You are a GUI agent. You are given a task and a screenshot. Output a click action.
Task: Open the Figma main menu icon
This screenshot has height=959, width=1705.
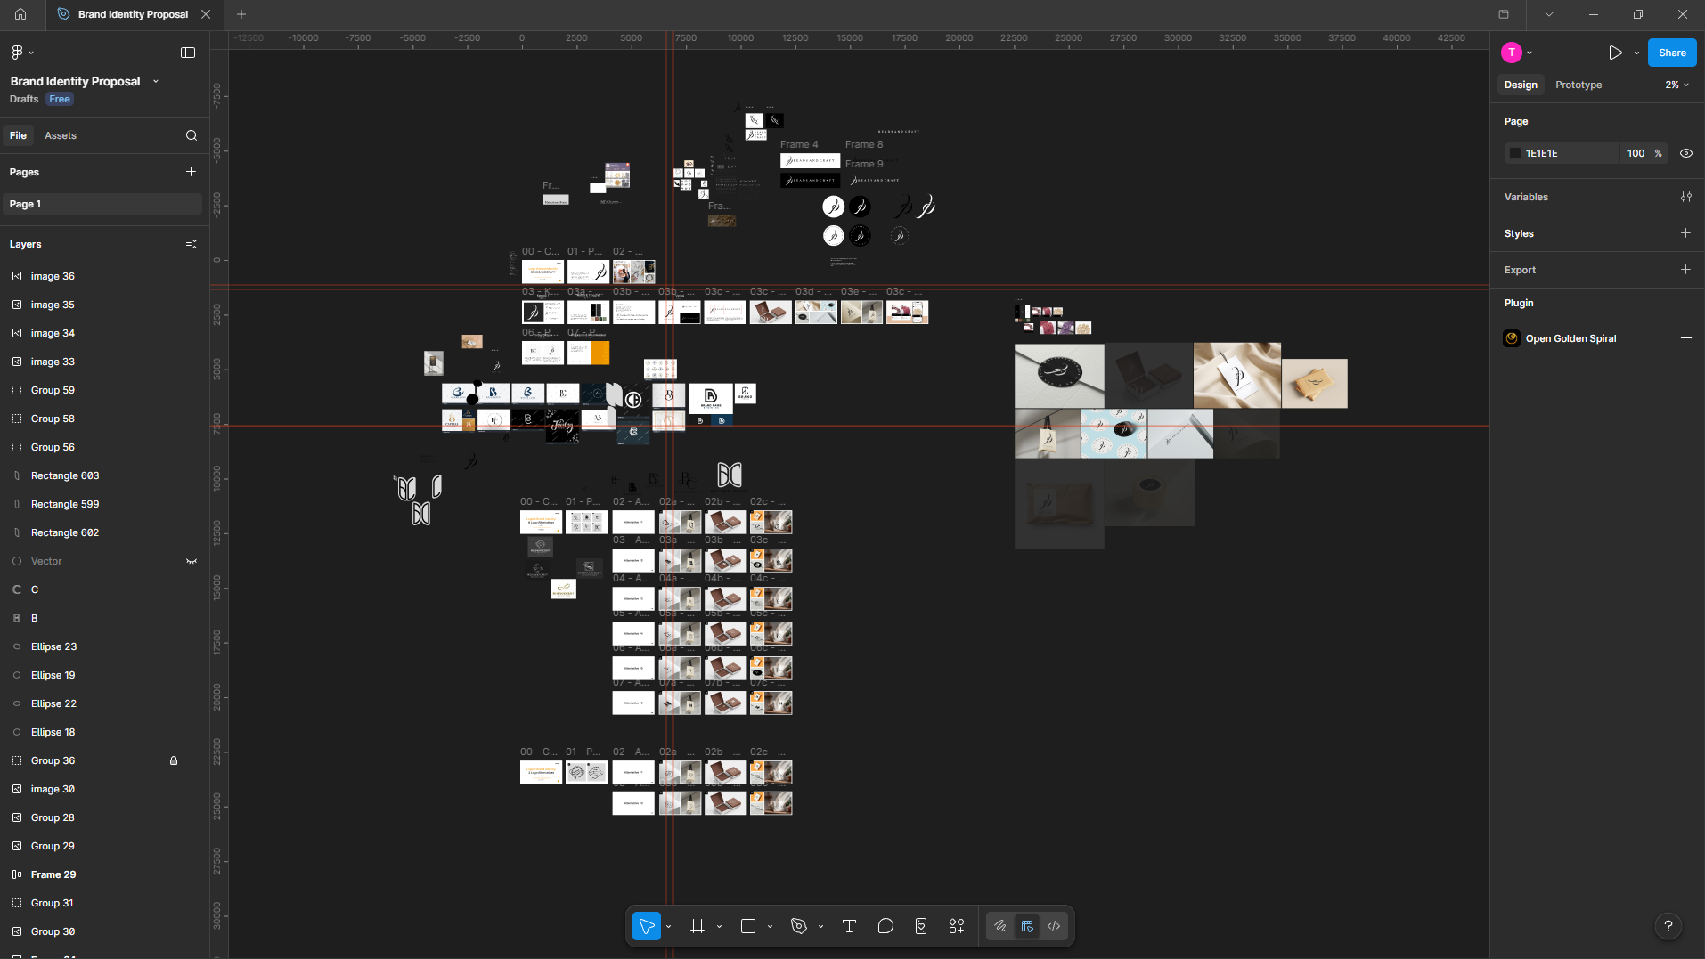point(17,53)
